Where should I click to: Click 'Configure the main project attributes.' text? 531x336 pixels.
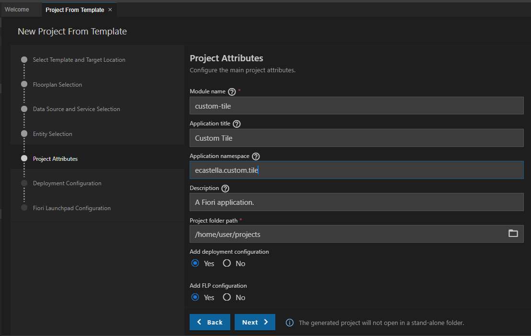pyautogui.click(x=242, y=70)
